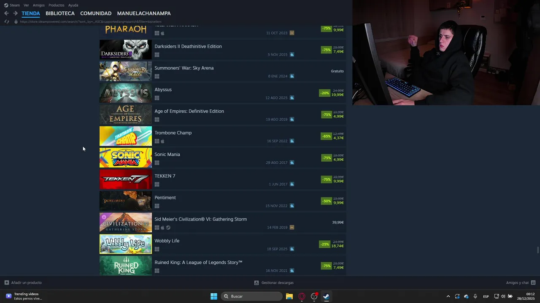Click Windows icon under Darksiders II
The width and height of the screenshot is (540, 303).
pyautogui.click(x=157, y=55)
